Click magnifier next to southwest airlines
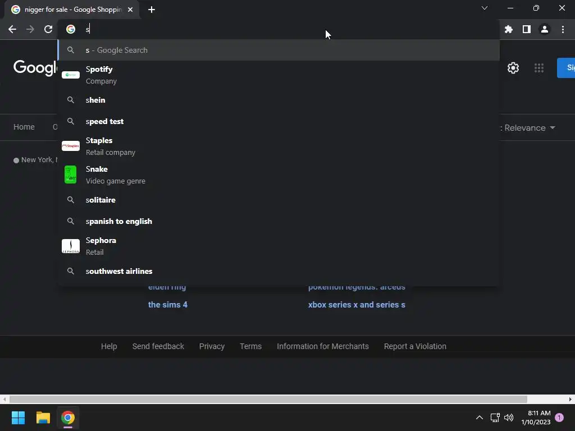The height and width of the screenshot is (431, 575). tap(70, 271)
